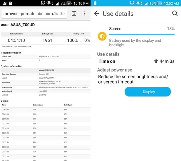Image resolution: width=181 pixels, height=161 pixels.
Task: Select the 1961 battery score value
Action: pos(47,40)
